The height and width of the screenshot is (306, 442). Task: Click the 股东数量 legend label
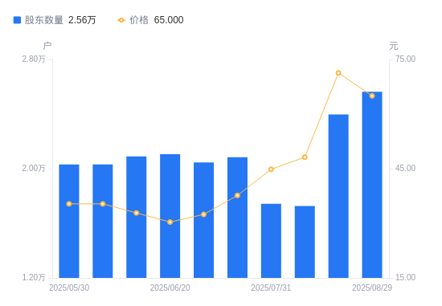pyautogui.click(x=44, y=20)
